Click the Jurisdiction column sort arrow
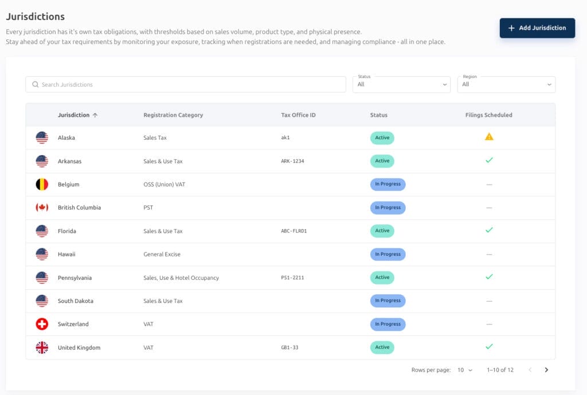Image resolution: width=587 pixels, height=395 pixels. (95, 115)
